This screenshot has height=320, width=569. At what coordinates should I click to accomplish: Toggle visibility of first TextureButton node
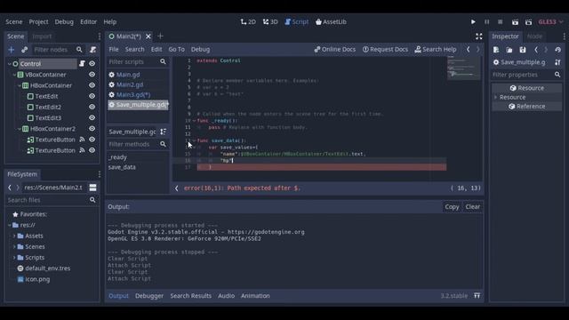tap(92, 140)
